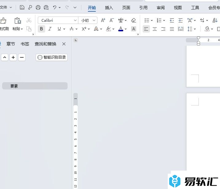Open the 文件 menu dropdown
This screenshot has height=189, width=220.
coord(6,7)
